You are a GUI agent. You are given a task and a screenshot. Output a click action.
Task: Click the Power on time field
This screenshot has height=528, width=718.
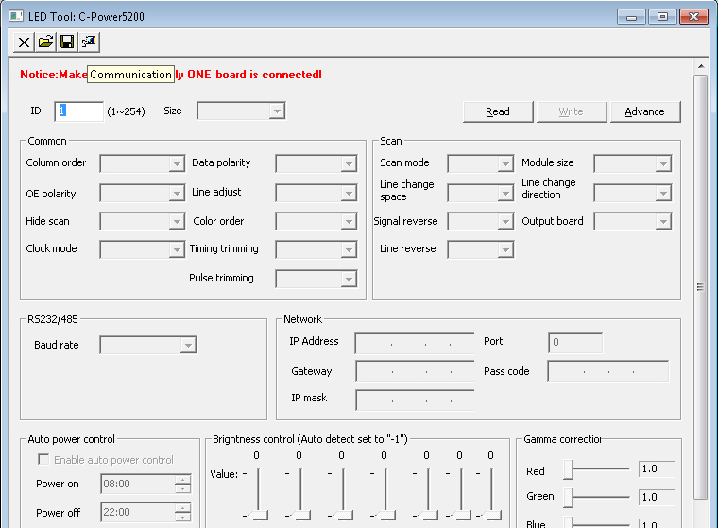pos(138,484)
